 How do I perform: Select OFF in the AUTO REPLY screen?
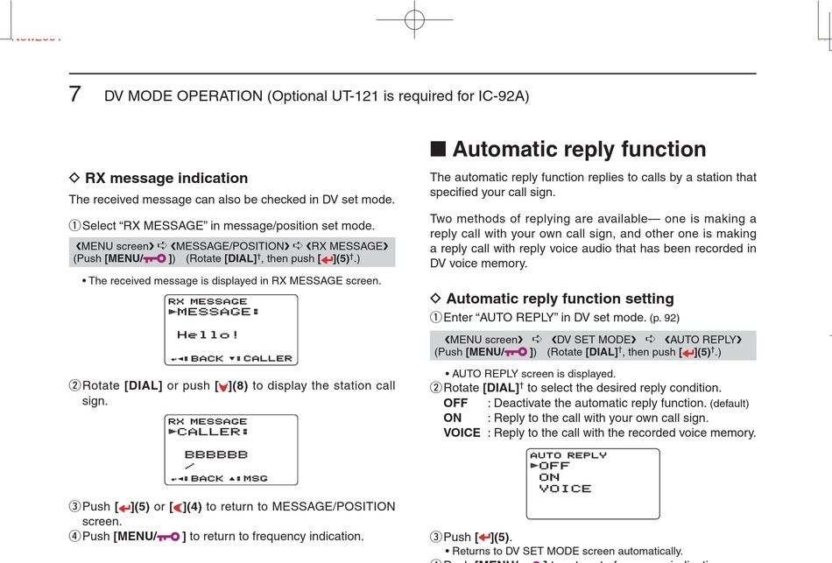click(x=554, y=466)
